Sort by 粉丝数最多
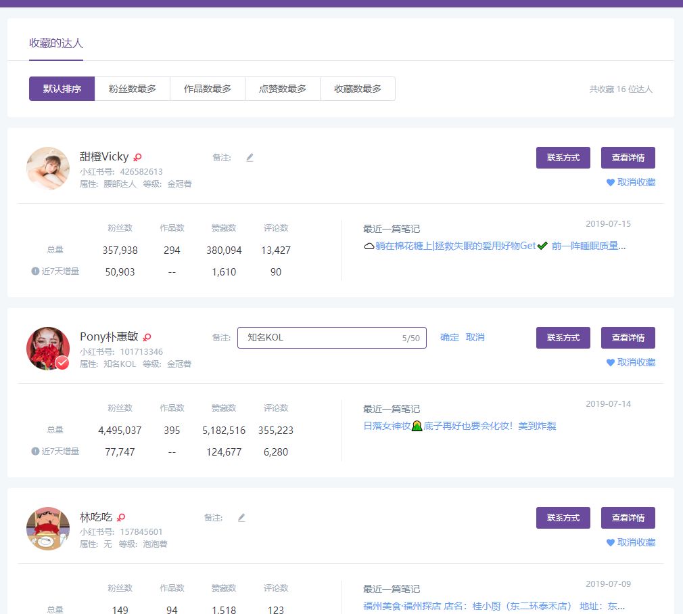The height and width of the screenshot is (614, 683). [133, 89]
